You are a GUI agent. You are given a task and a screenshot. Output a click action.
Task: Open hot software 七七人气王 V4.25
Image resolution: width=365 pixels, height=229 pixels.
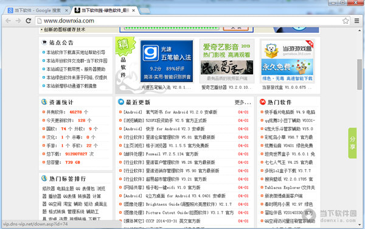[x=288, y=163]
